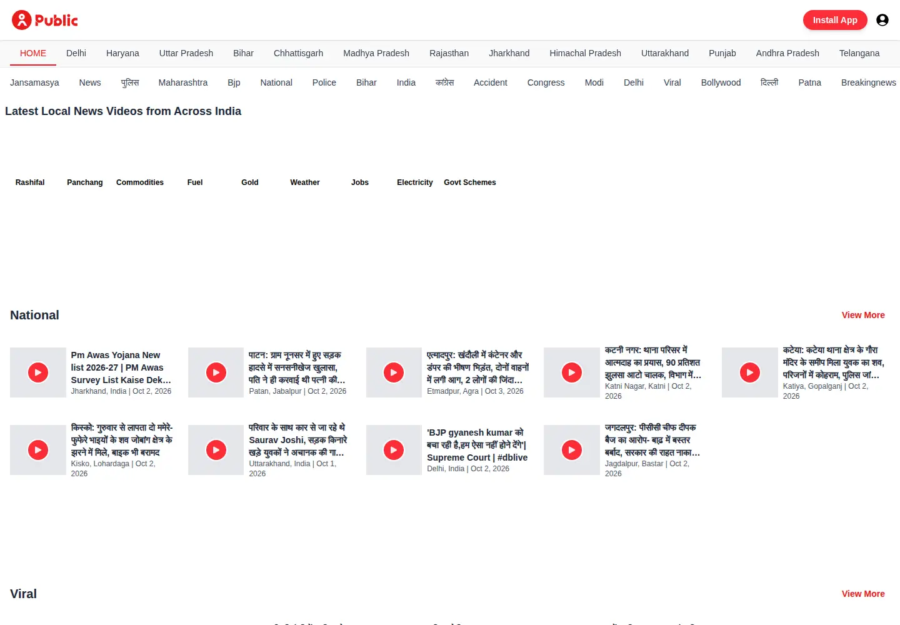Play the Jagdalpur, Bastar video
Screen dimensions: 900x625
coord(572,450)
